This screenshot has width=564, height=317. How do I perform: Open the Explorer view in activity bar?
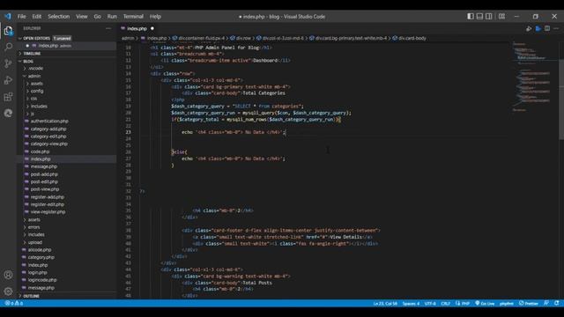(8, 31)
